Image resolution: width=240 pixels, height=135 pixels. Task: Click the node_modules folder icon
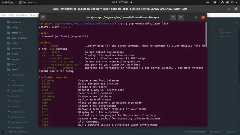pos(9,38)
